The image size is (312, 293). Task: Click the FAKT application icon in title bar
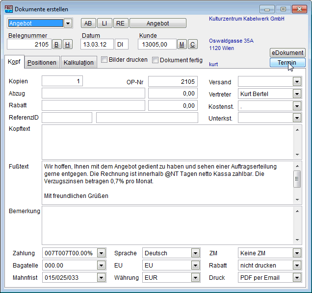(x=8, y=9)
